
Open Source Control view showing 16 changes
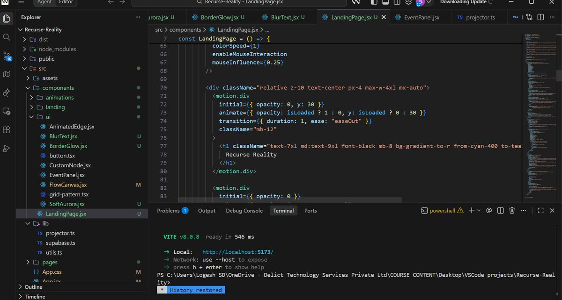(x=7, y=56)
